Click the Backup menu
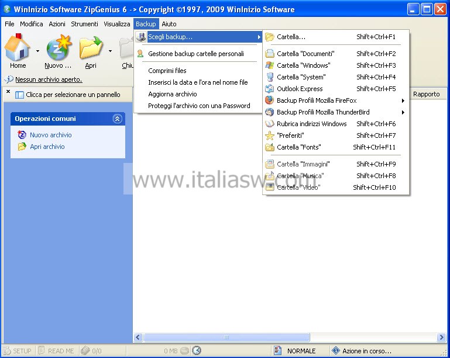 coord(146,24)
